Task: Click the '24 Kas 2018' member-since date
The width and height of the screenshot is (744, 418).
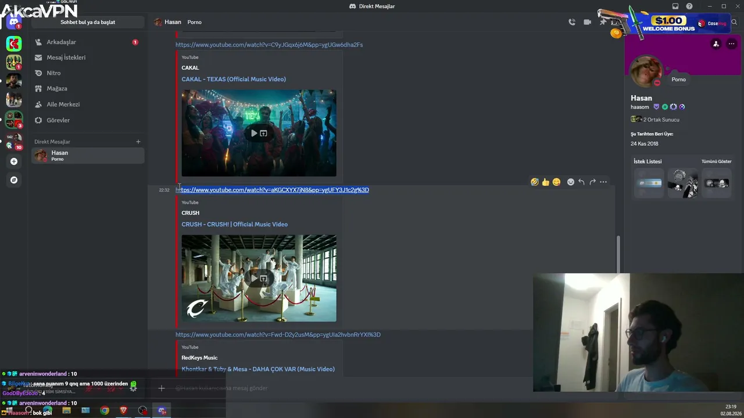Action: (x=645, y=143)
